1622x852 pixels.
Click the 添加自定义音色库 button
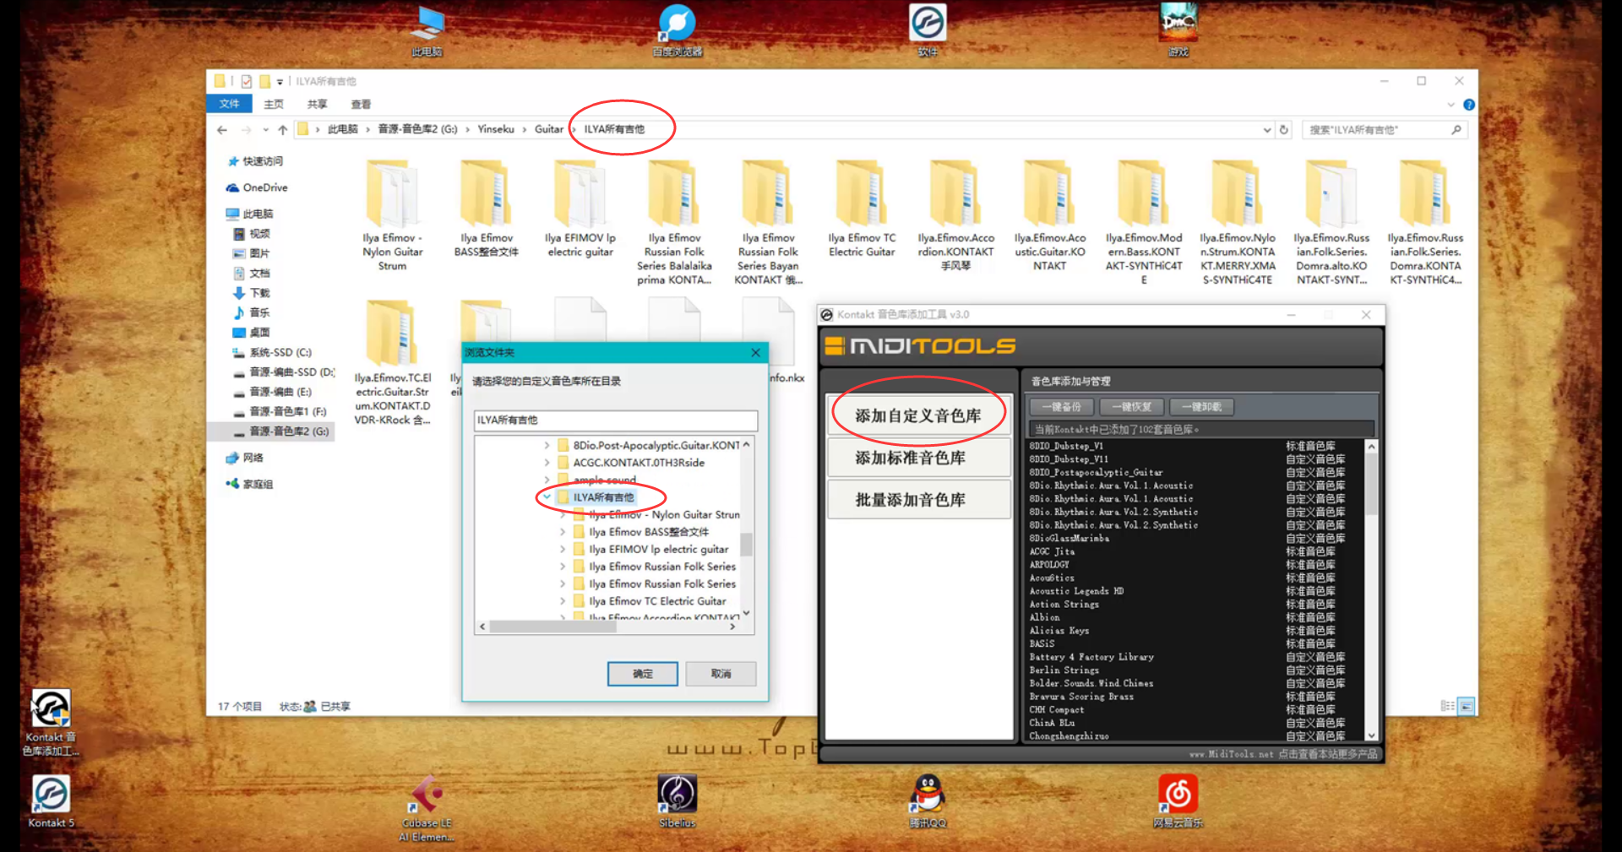[918, 415]
